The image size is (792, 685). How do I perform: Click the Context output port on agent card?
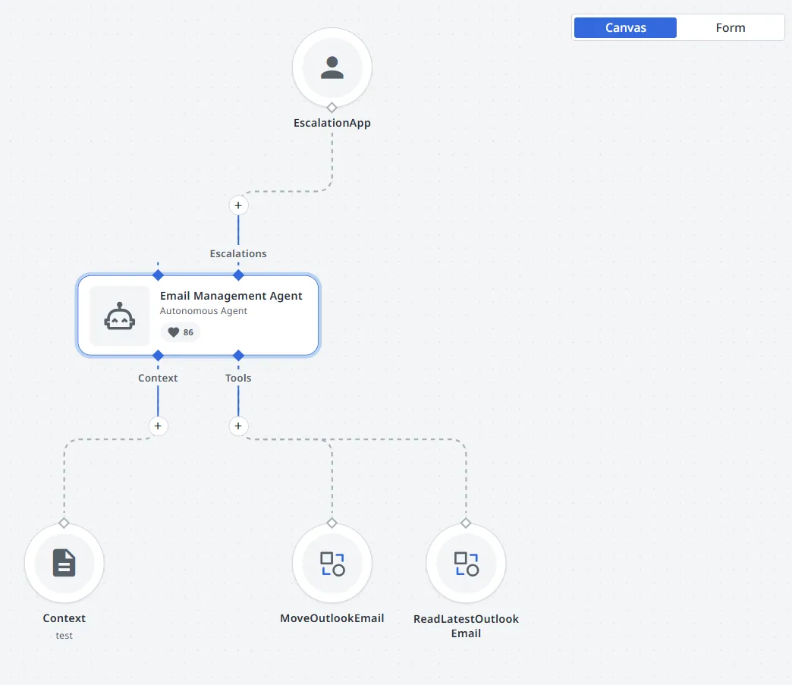158,355
